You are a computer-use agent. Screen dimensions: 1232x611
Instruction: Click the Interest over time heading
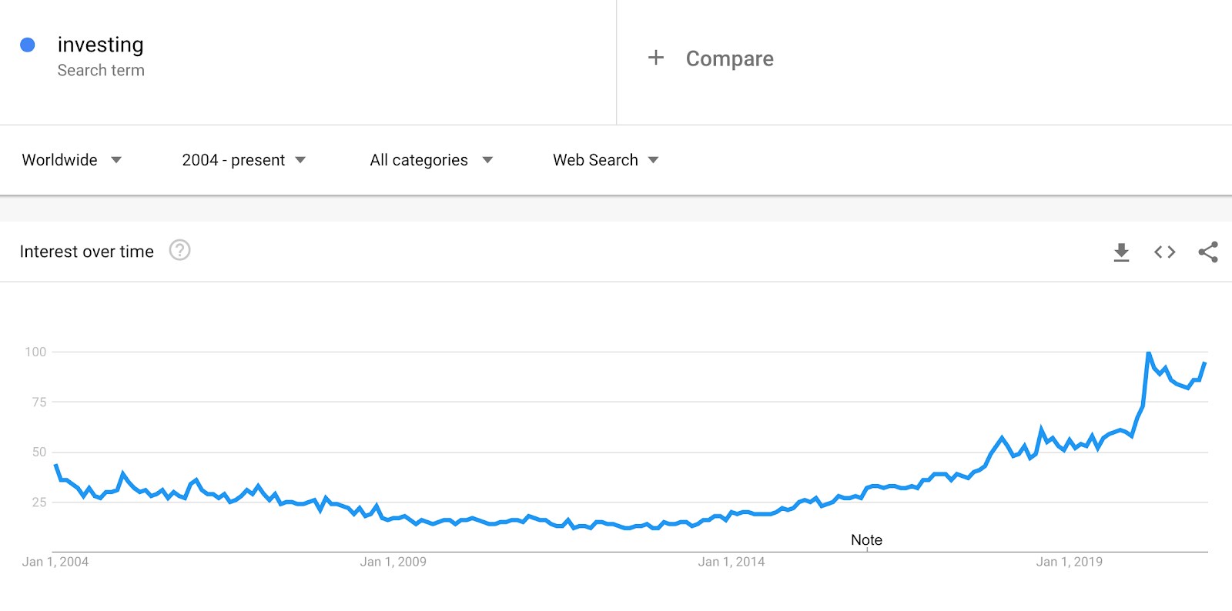point(87,252)
